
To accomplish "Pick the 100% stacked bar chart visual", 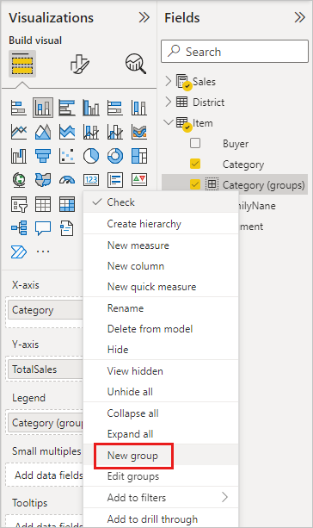I will click(x=115, y=108).
